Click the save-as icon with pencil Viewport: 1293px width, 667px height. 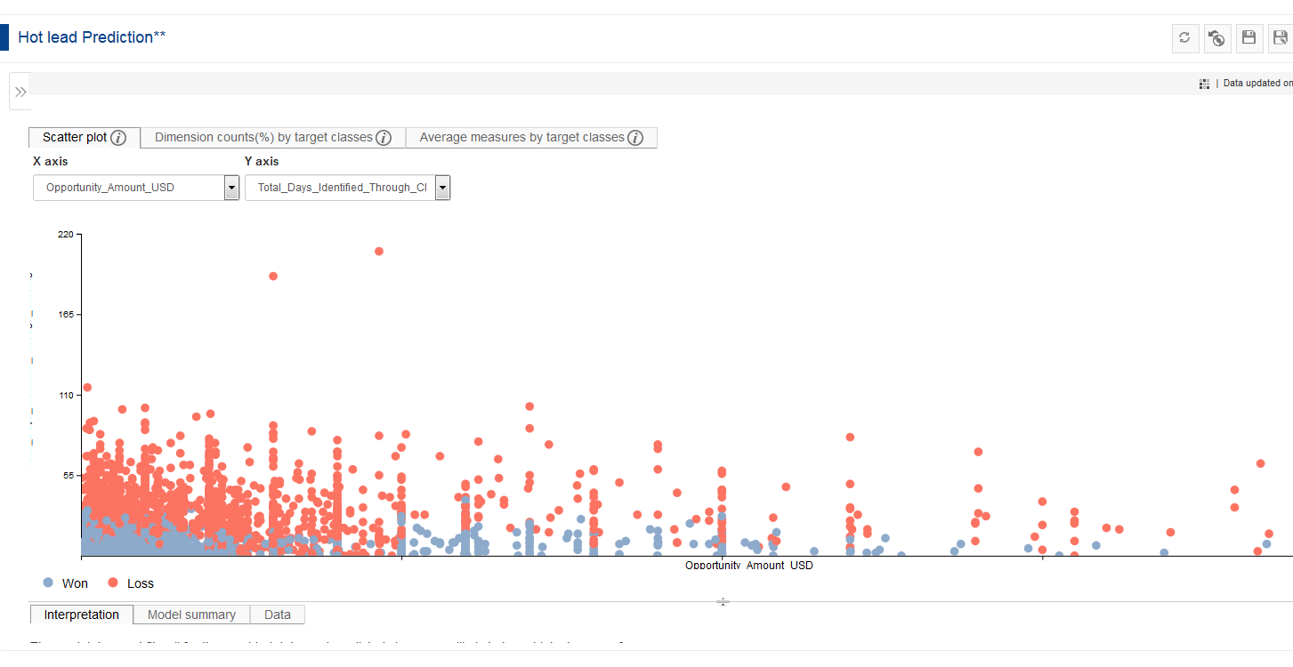tap(1281, 37)
